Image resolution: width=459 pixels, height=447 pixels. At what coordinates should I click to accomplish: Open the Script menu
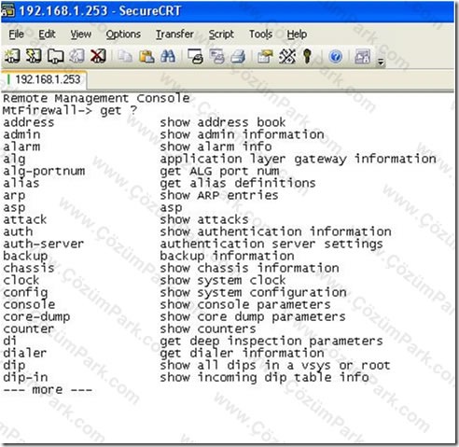(221, 34)
